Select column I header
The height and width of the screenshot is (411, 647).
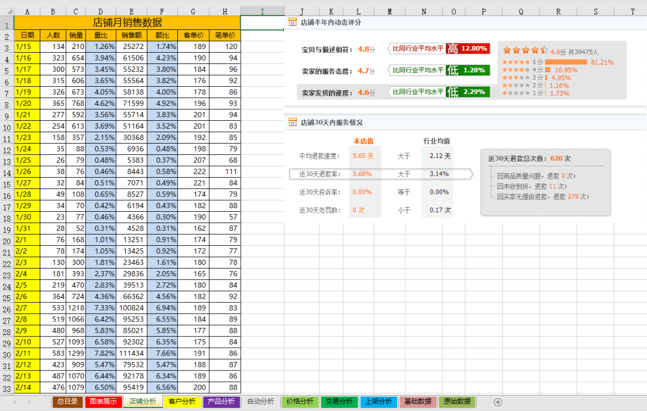pyautogui.click(x=262, y=11)
